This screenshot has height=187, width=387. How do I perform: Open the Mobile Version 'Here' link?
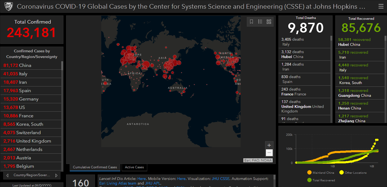tap(181, 179)
